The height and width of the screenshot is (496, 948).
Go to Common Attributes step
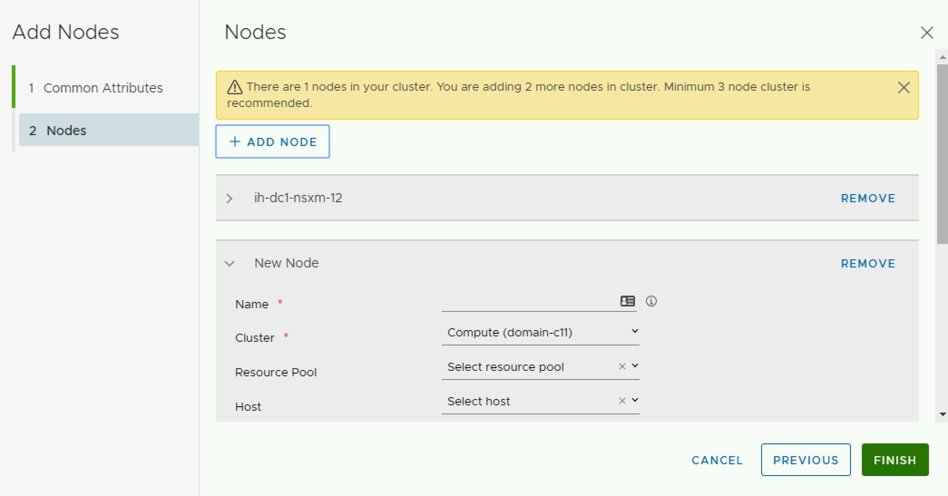(103, 88)
